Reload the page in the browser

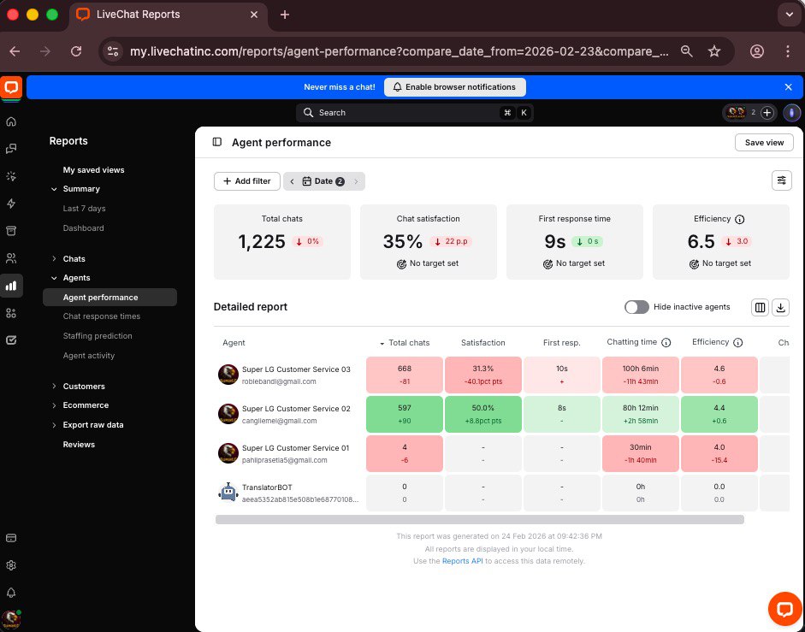point(76,51)
